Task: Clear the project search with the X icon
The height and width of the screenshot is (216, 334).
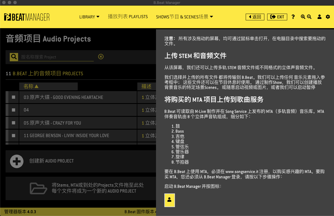Action: (101, 57)
